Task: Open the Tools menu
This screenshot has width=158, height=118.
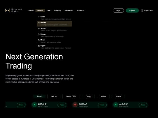Action: click(x=49, y=10)
